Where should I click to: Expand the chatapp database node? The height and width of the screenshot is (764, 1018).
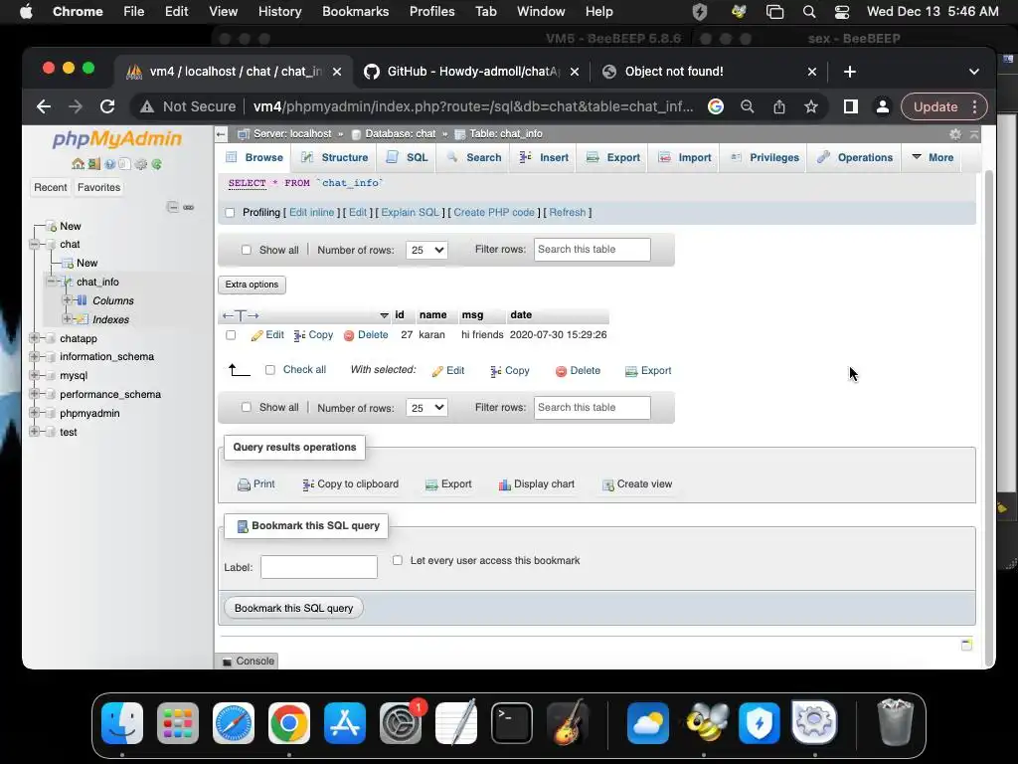pos(35,338)
